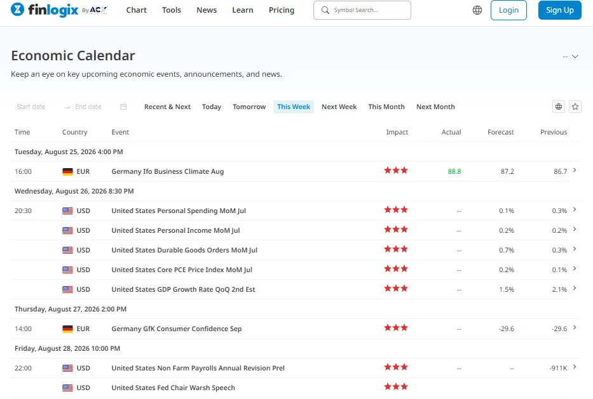Image resolution: width=593 pixels, height=399 pixels.
Task: Click the US flag for Personal Spending
Action: click(x=67, y=211)
